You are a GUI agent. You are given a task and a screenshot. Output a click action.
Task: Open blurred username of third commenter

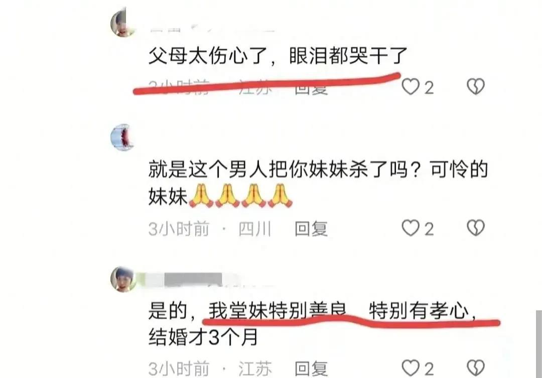click(194, 280)
